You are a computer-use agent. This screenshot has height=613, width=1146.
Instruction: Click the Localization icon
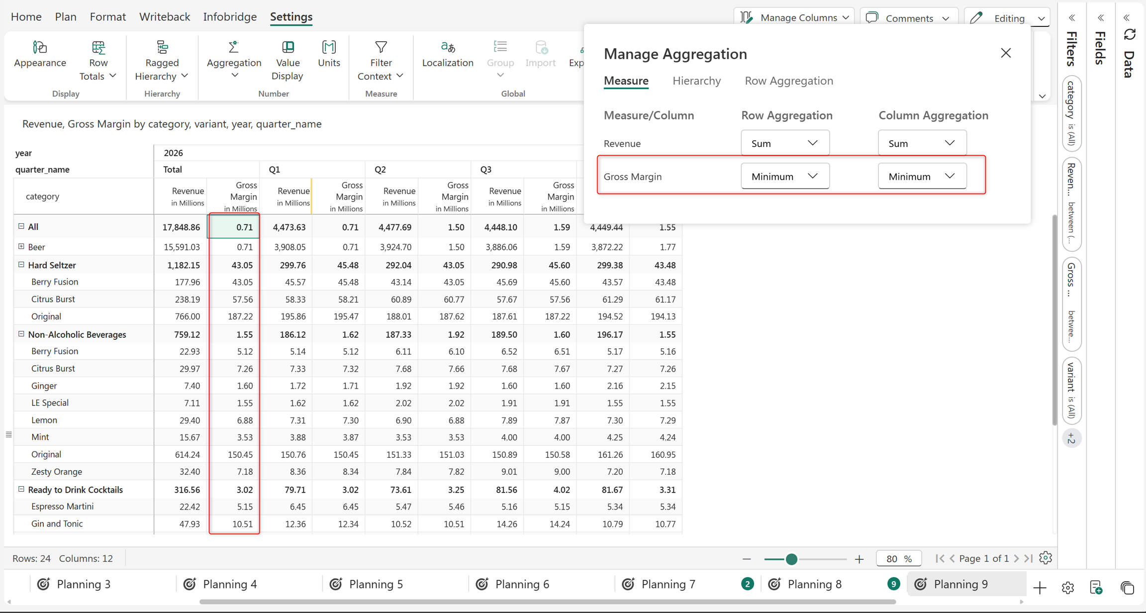coord(448,47)
